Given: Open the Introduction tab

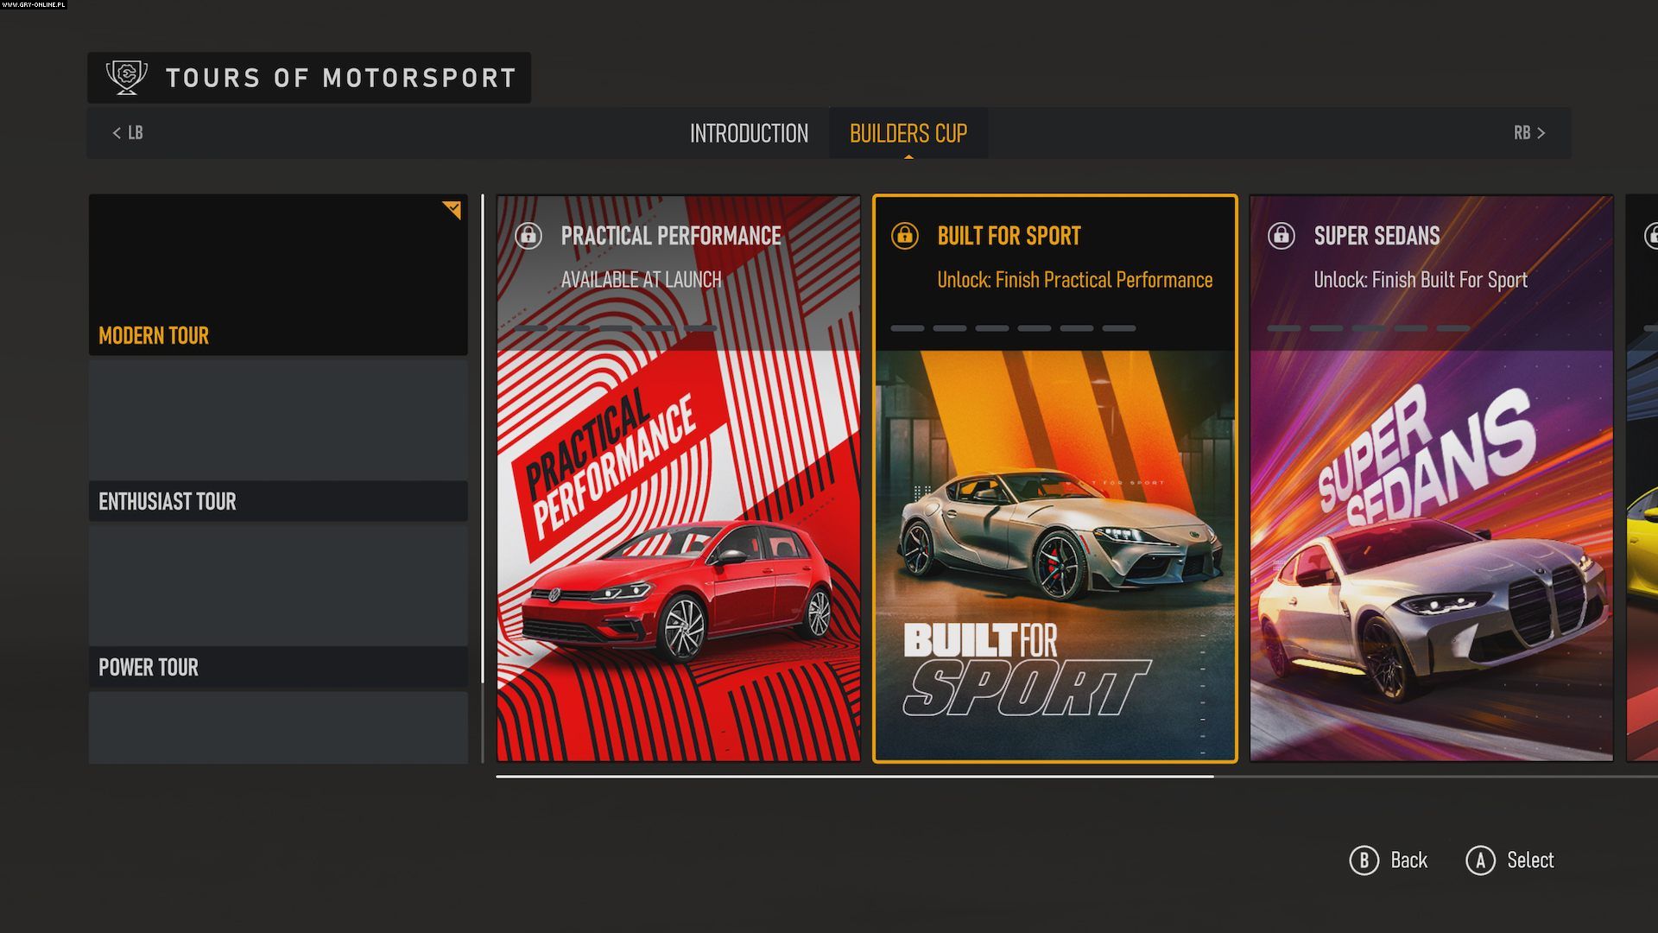Looking at the screenshot, I should coord(749,134).
